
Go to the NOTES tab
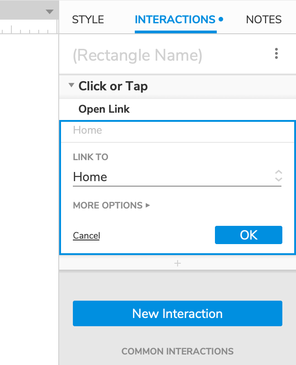pyautogui.click(x=264, y=20)
